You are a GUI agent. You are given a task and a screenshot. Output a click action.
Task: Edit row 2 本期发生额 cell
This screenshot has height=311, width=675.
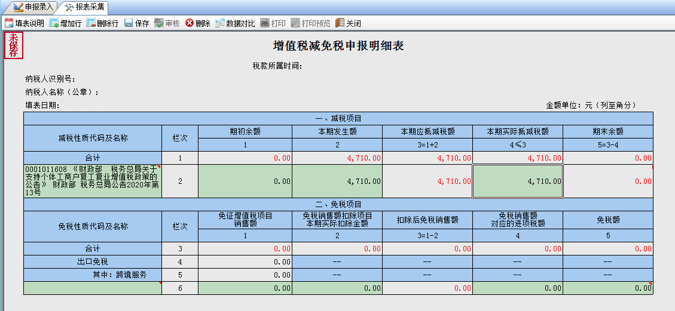pyautogui.click(x=337, y=181)
